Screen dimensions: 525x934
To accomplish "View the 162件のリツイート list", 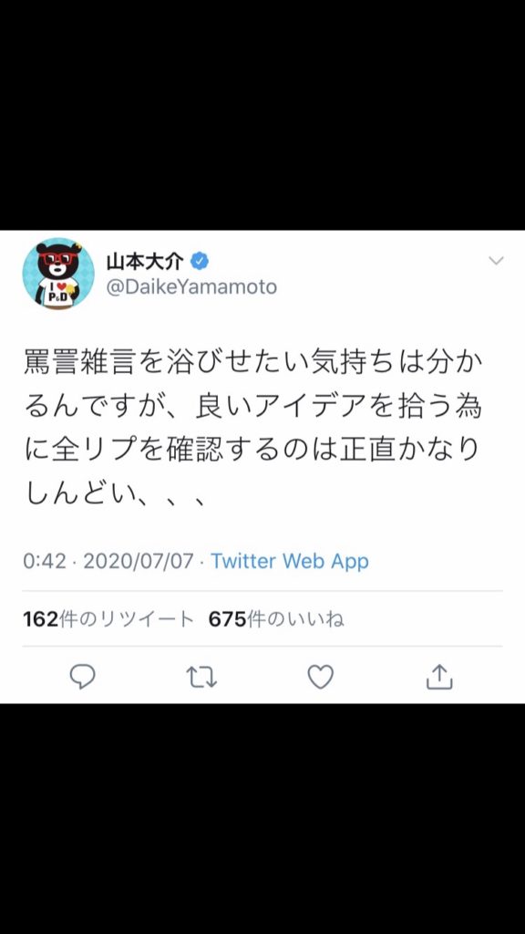I will coord(108,619).
